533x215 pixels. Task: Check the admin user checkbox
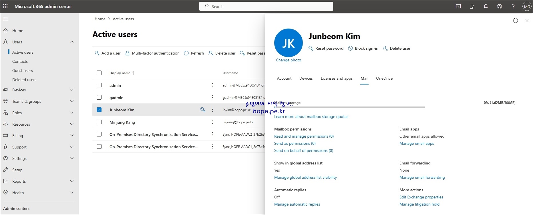point(99,85)
